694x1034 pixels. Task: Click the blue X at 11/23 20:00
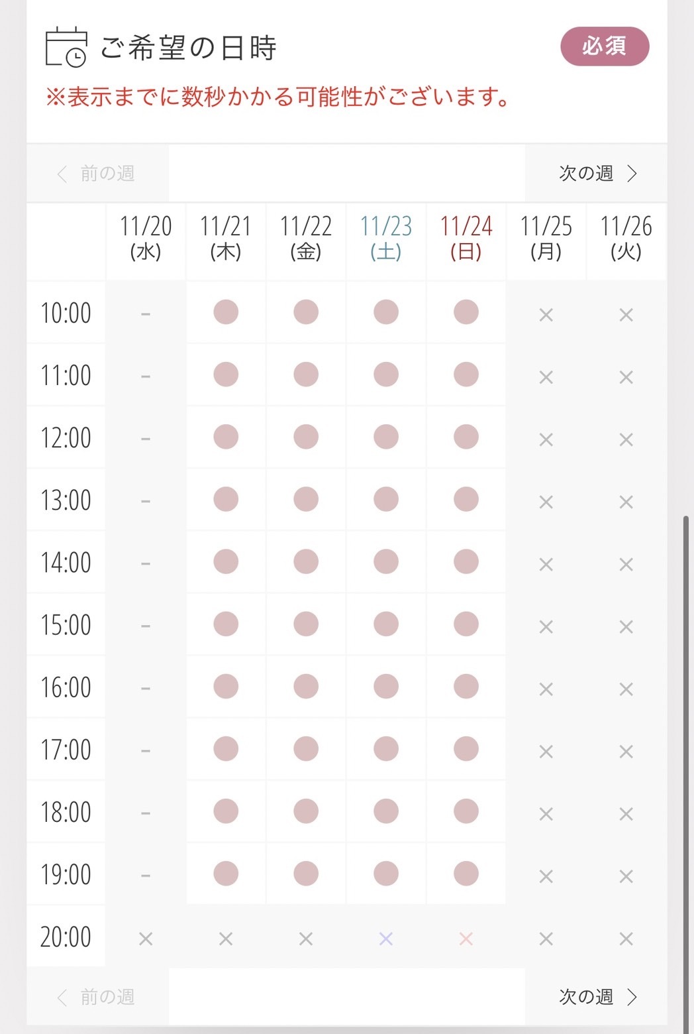click(x=386, y=939)
